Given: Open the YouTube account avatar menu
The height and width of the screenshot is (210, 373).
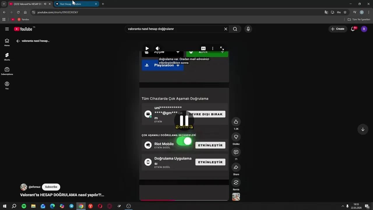Looking at the screenshot, I should [x=364, y=29].
